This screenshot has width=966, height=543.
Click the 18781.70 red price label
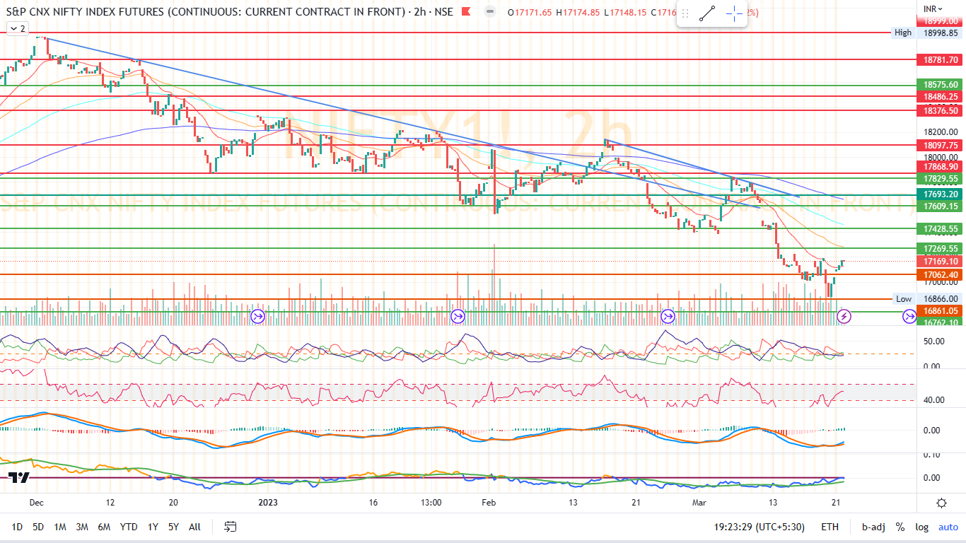[940, 60]
